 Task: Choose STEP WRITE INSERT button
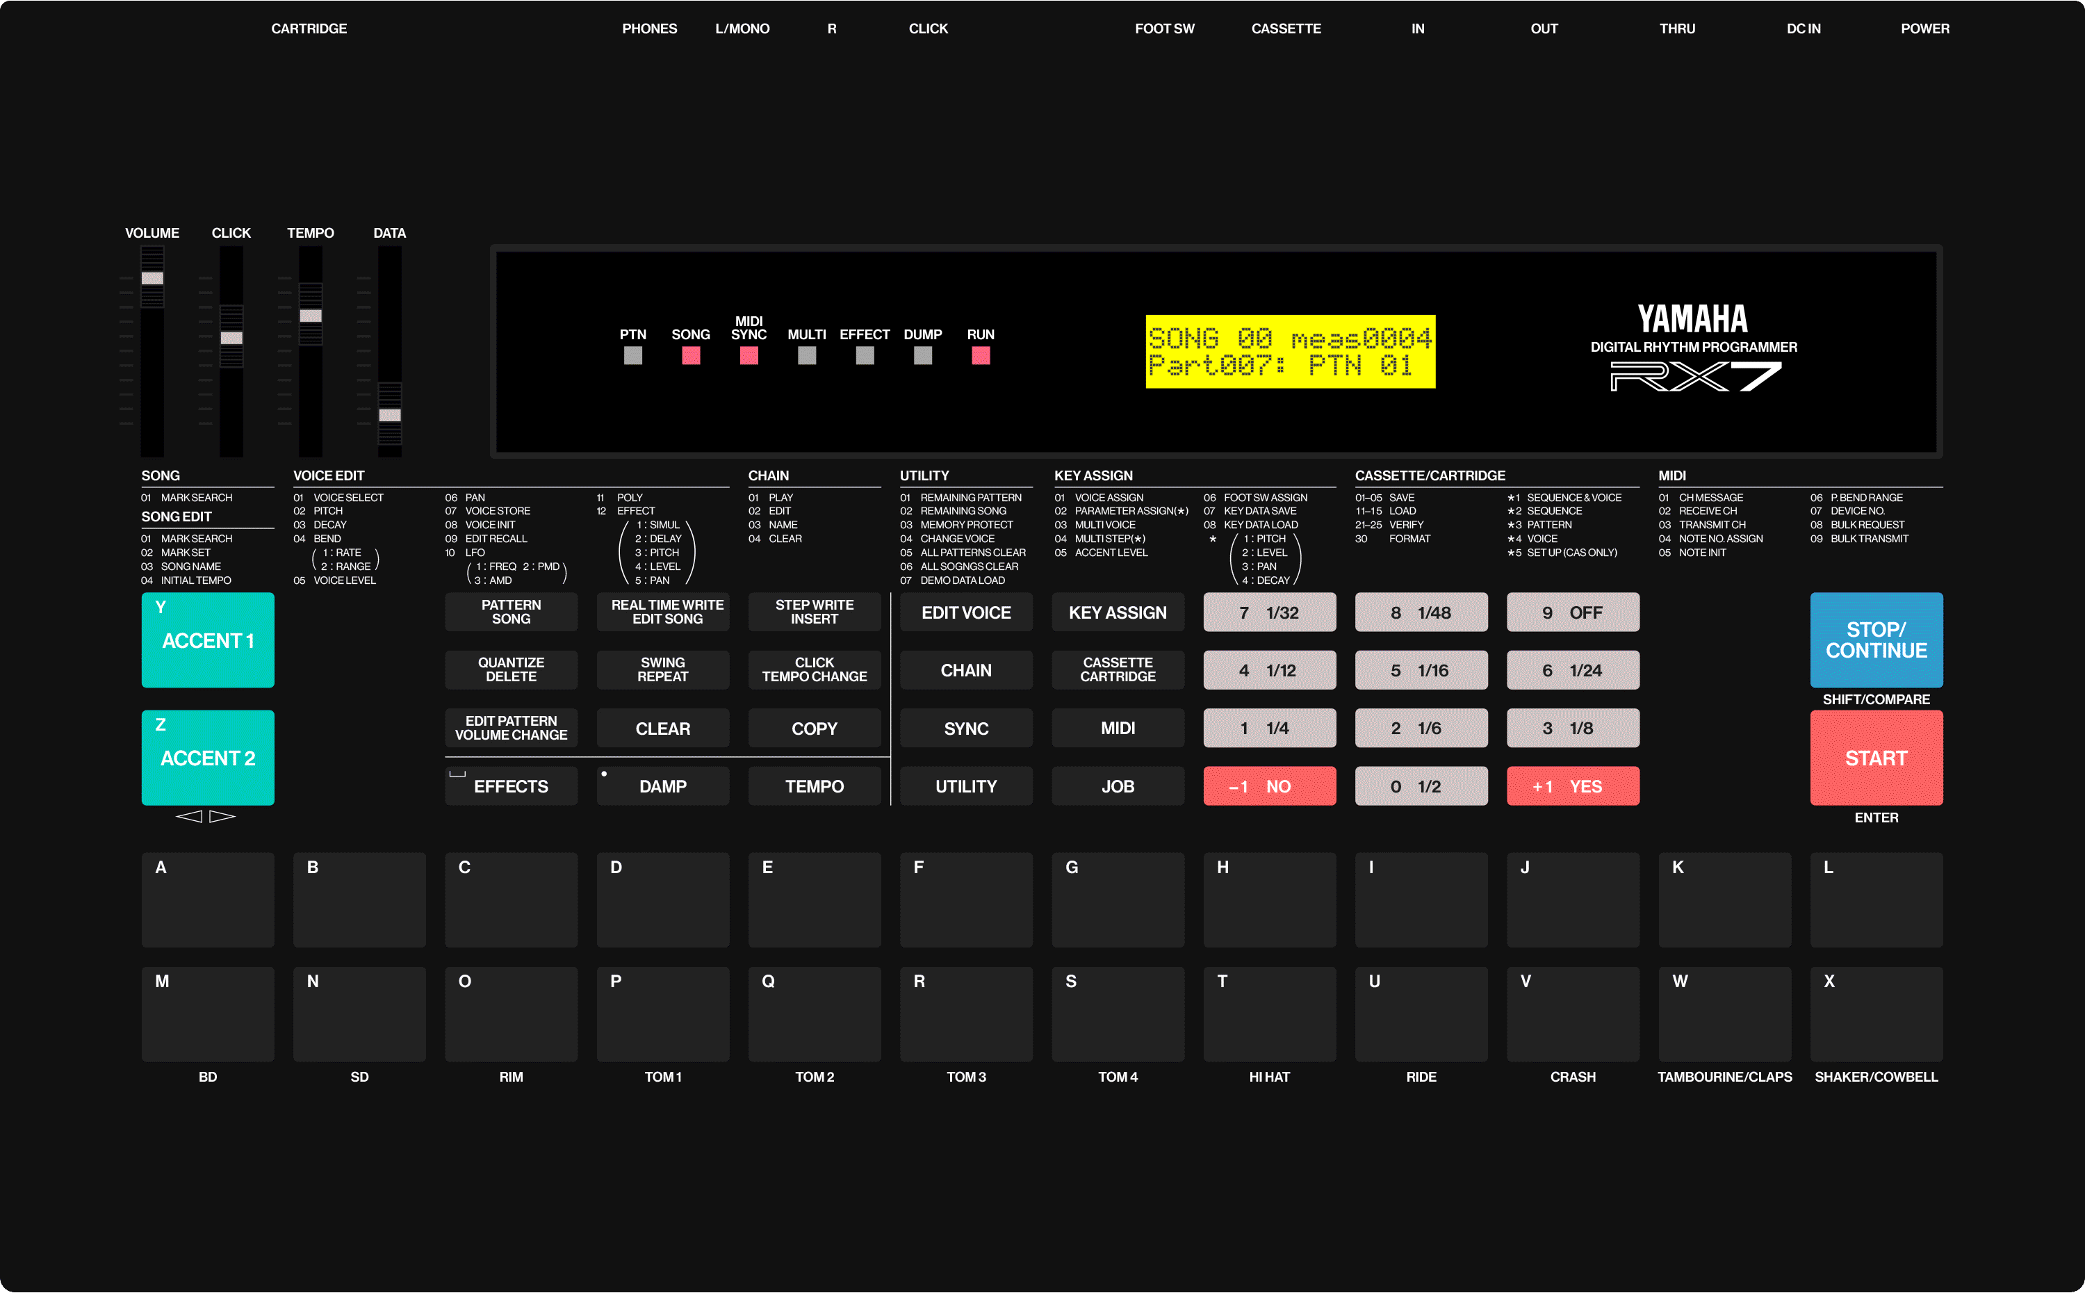tap(815, 612)
